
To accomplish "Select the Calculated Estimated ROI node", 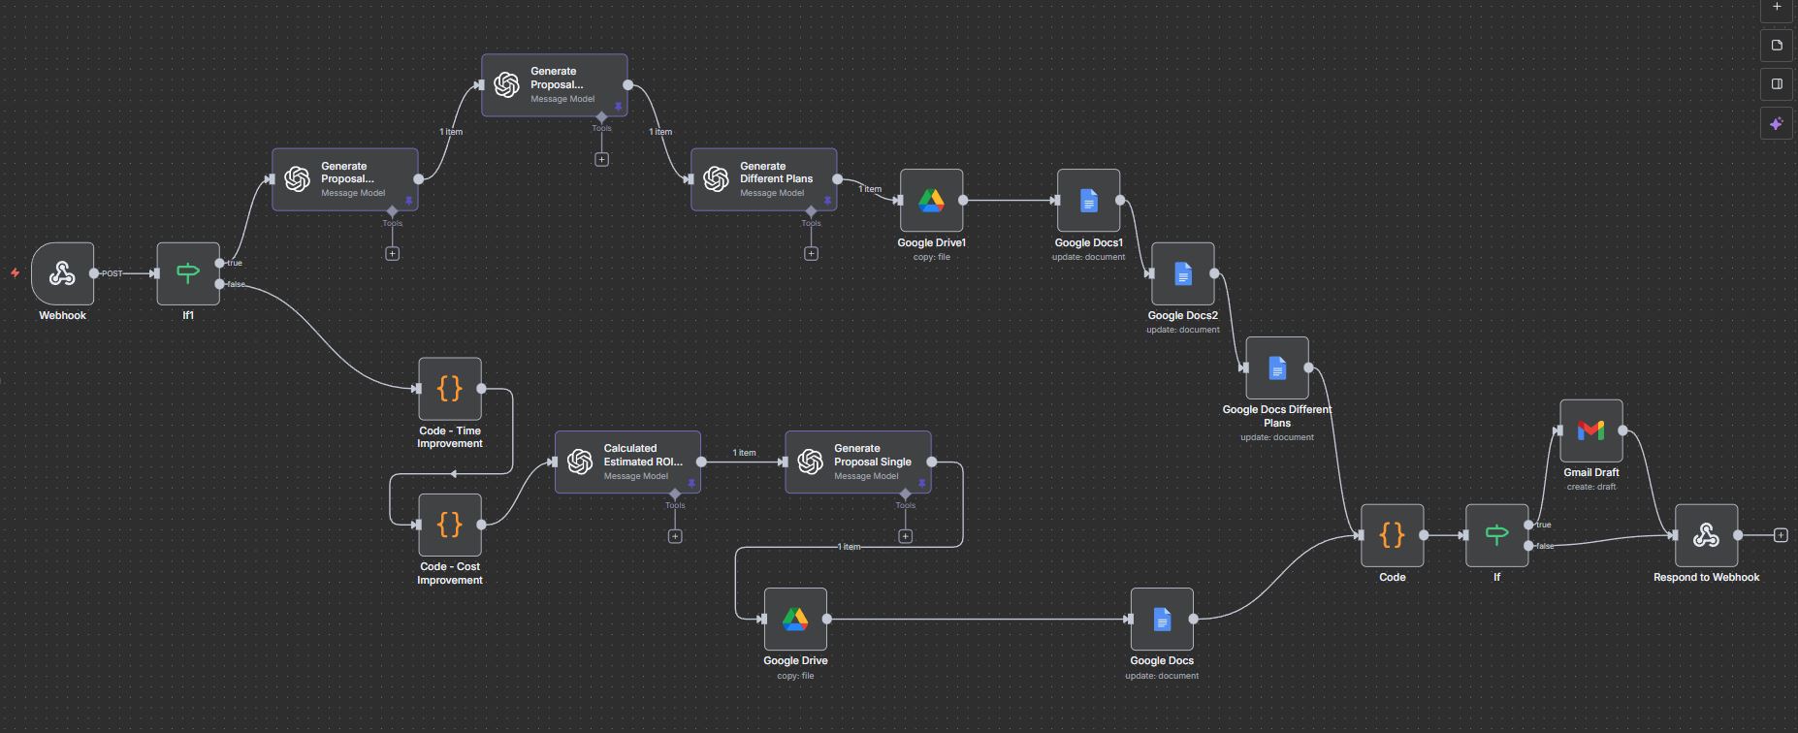I will point(627,462).
